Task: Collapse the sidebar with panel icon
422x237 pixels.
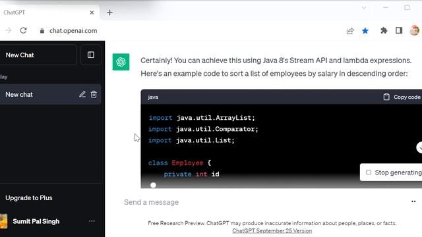Action: point(91,55)
